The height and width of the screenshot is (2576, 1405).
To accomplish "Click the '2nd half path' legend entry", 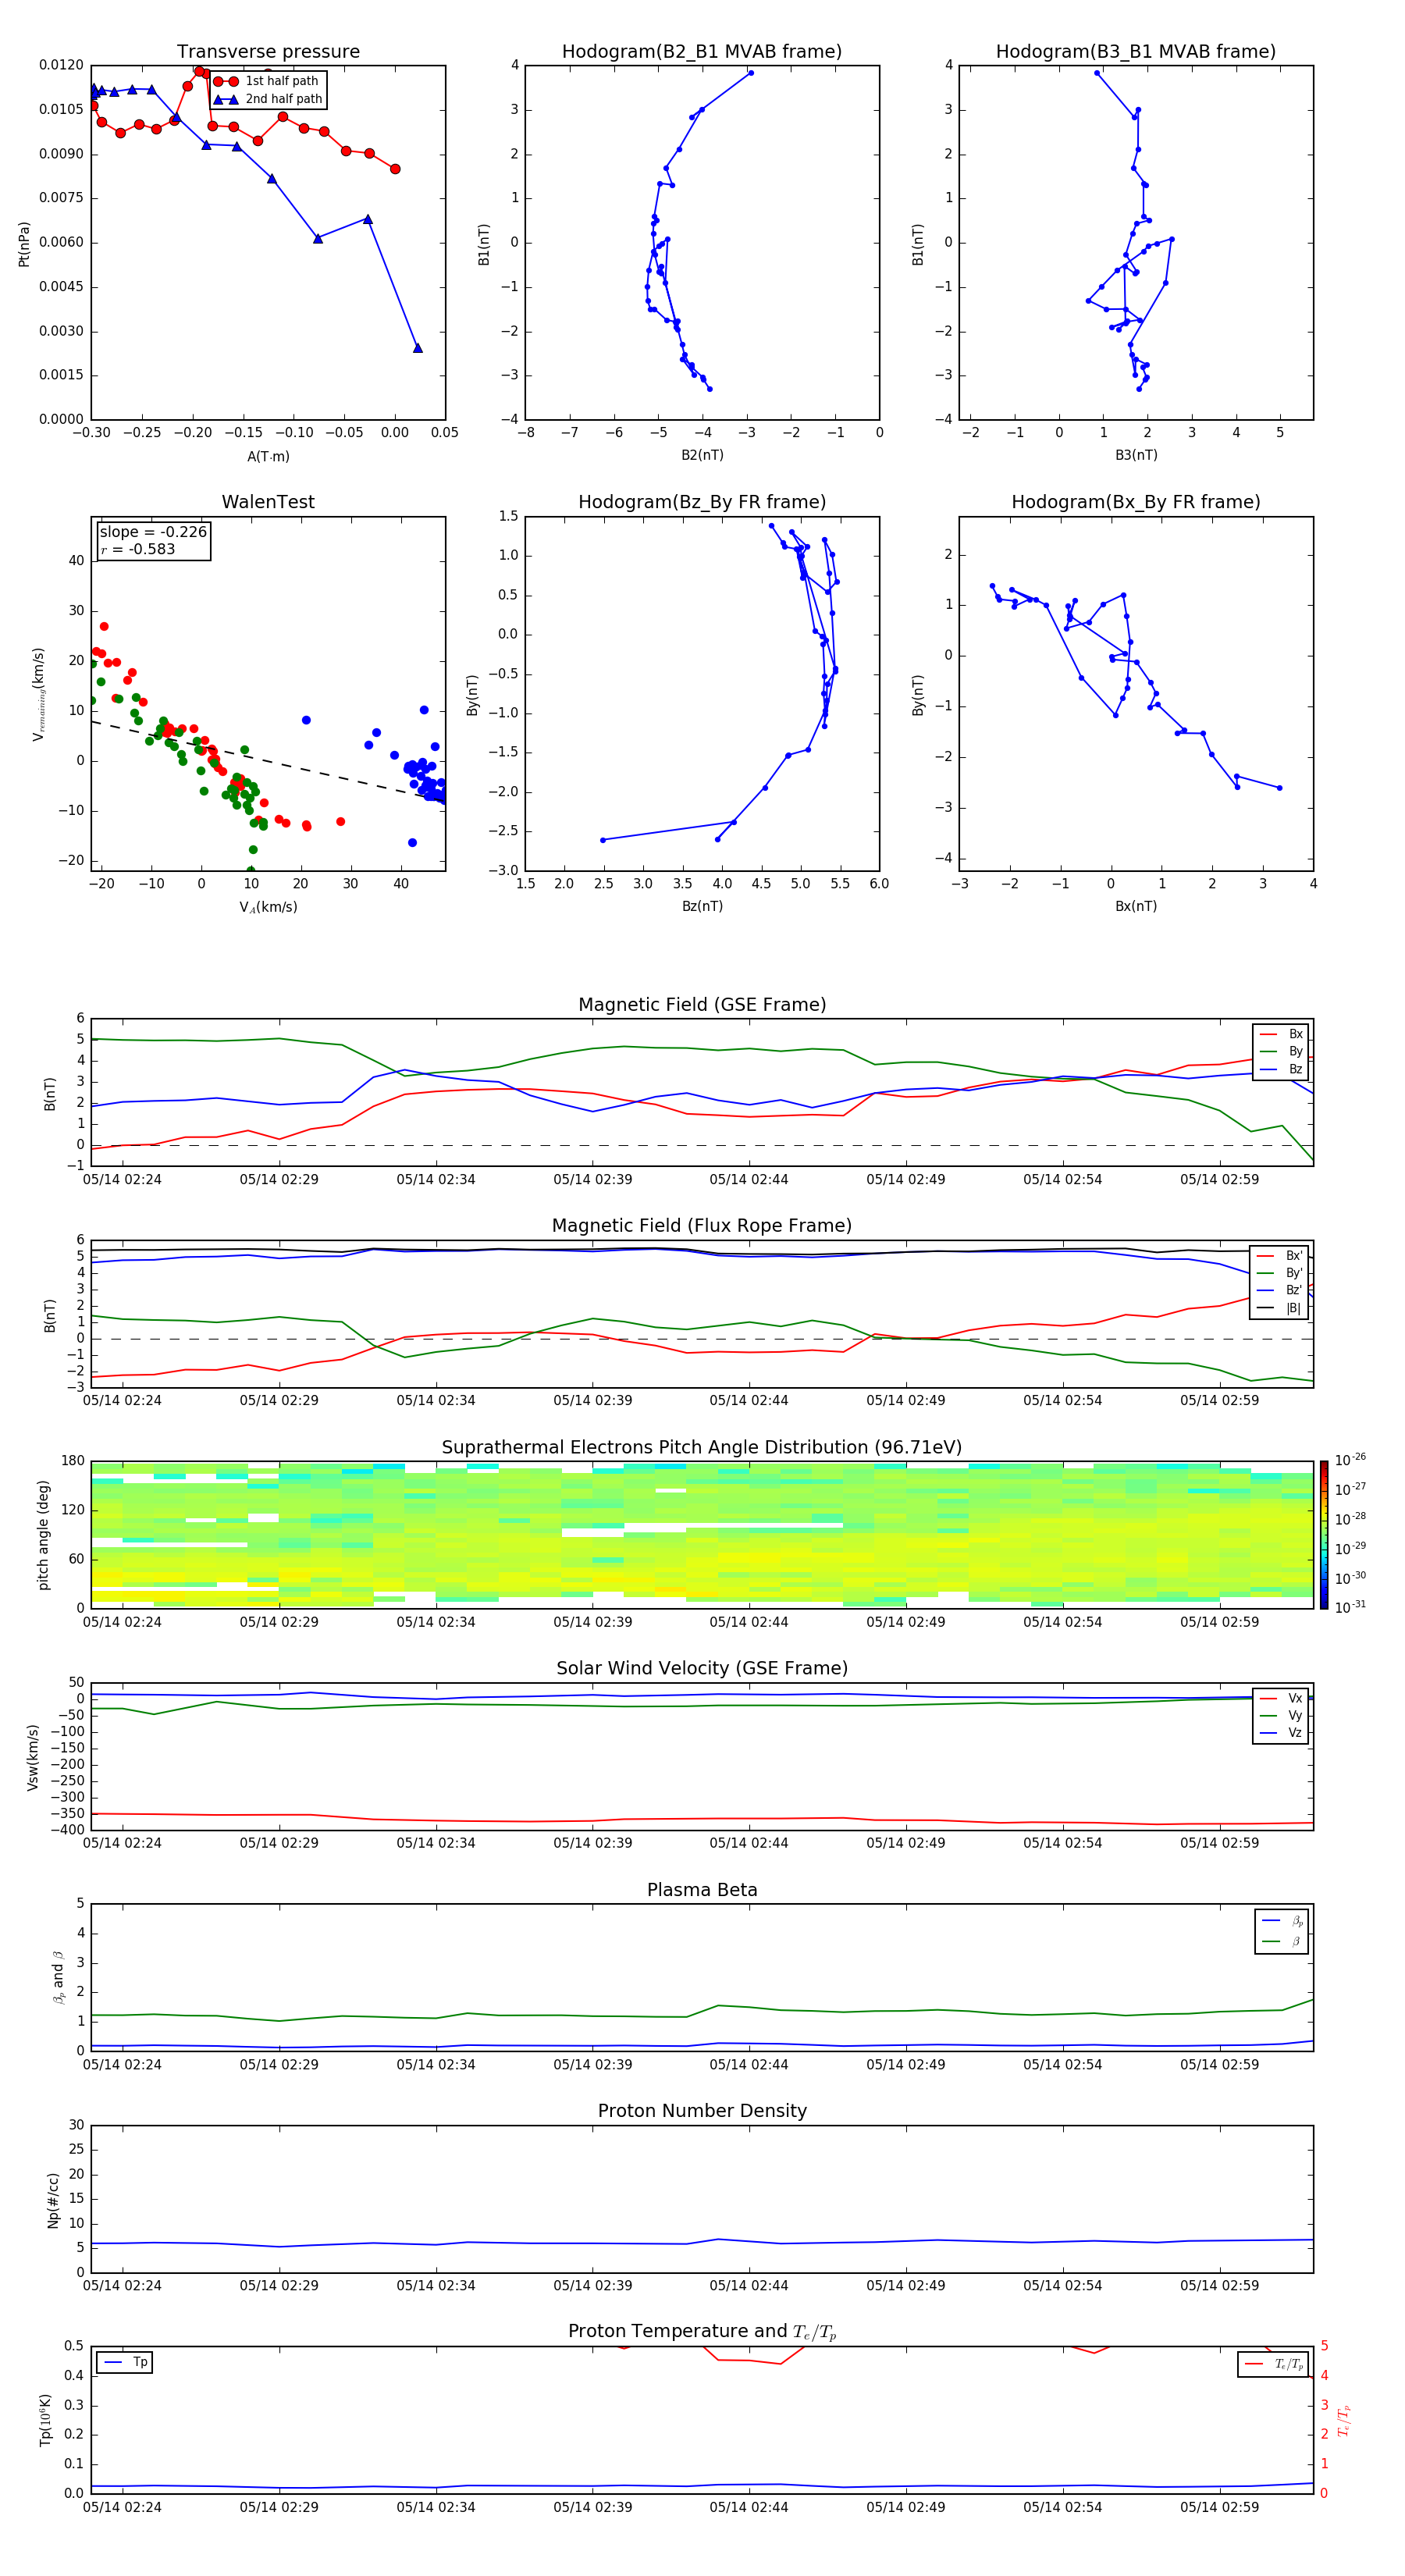I will 268,99.
